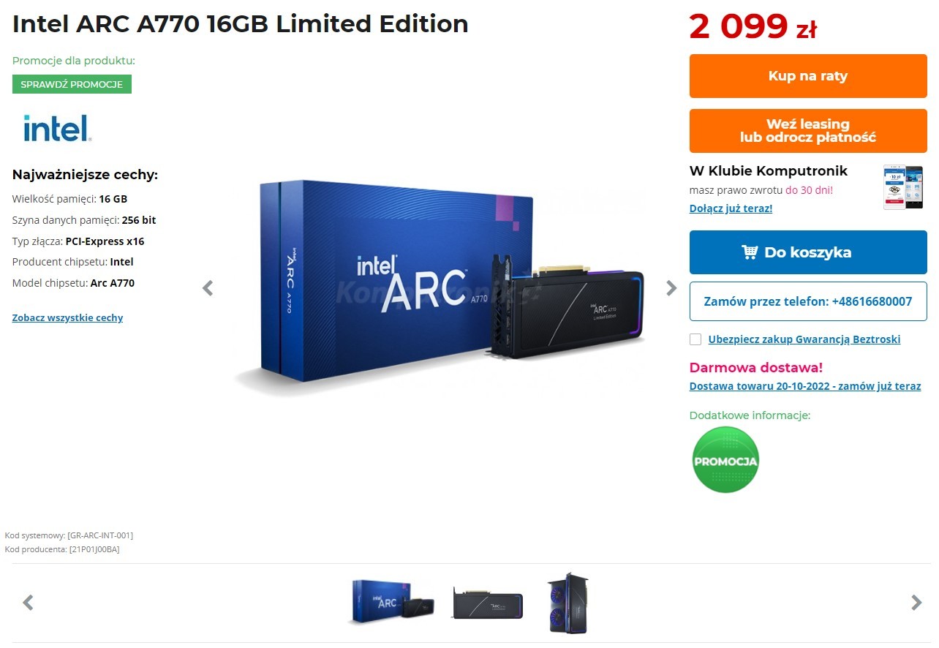This screenshot has height=648, width=939.
Task: Click the Intel ARC A770 product title
Action: [x=239, y=23]
